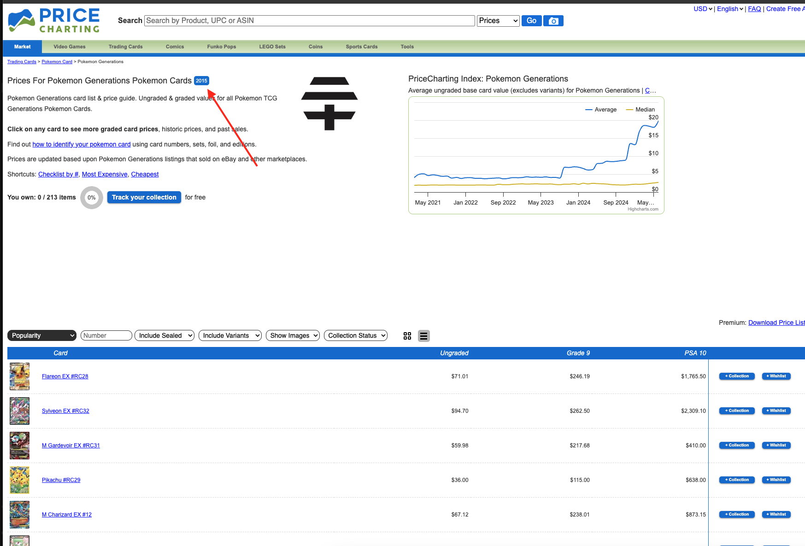Viewport: 805px width, 546px height.
Task: Click the Grade 9 column header
Action: 578,353
